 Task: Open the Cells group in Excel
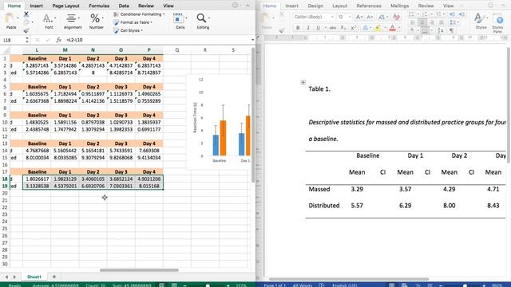coord(180,22)
